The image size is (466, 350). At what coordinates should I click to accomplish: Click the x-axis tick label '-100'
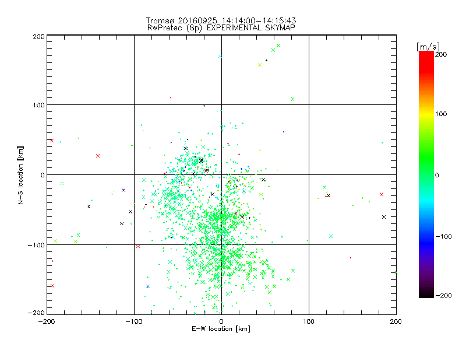tap(134, 321)
